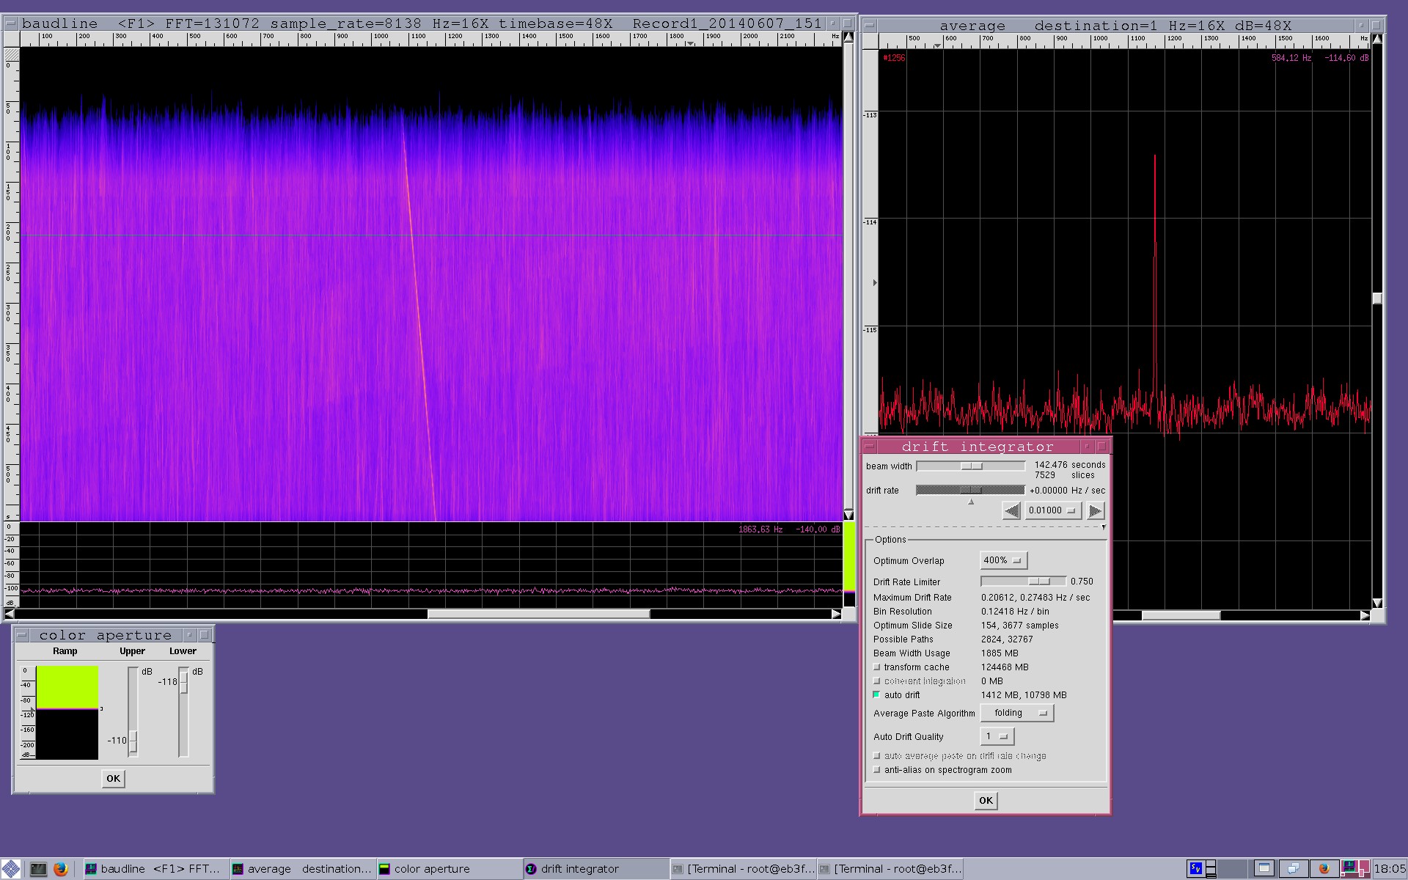Toggle the coherent integration checkbox
The height and width of the screenshot is (880, 1408).
[876, 681]
